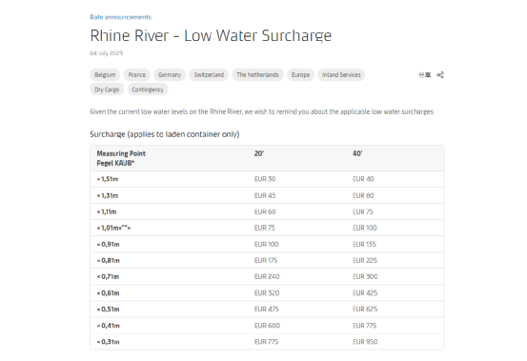
Task: Click the Rhine River page heading
Action: click(x=211, y=35)
